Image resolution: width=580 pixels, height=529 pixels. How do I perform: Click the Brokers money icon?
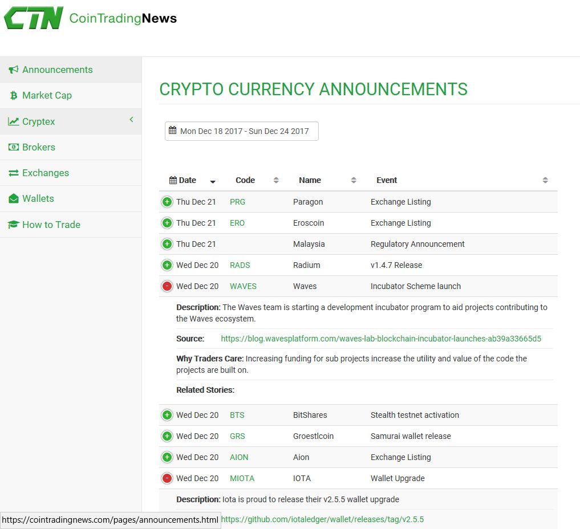pyautogui.click(x=13, y=147)
